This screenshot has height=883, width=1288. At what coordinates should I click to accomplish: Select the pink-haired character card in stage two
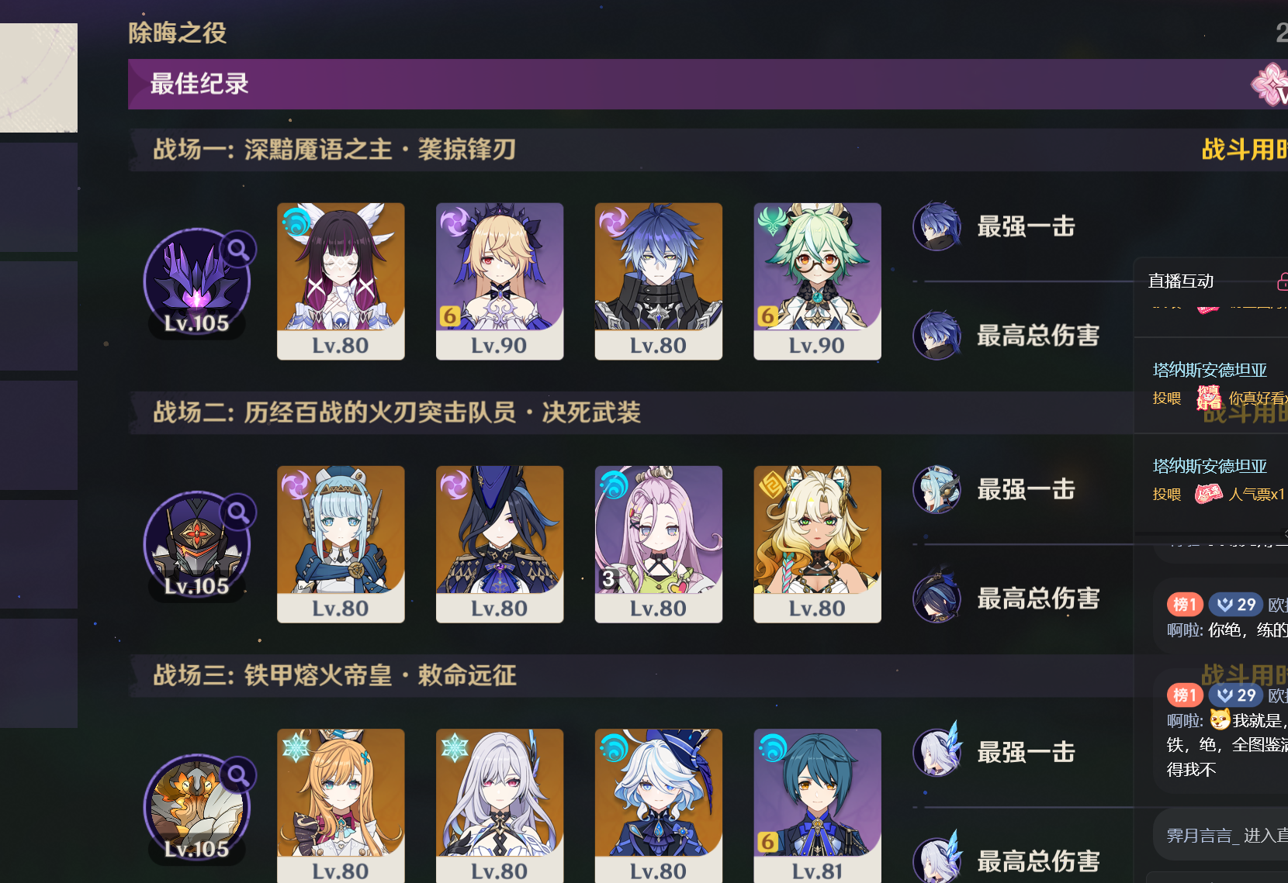(x=658, y=544)
